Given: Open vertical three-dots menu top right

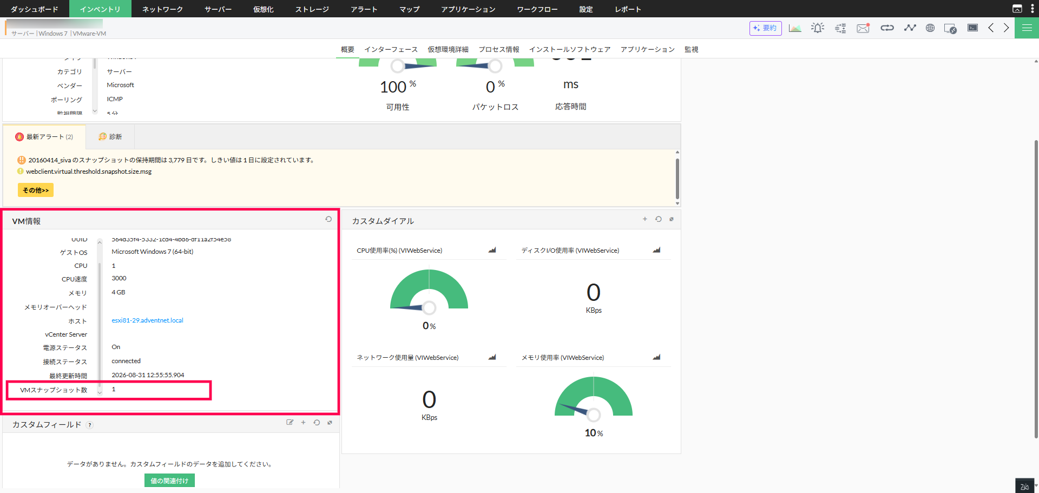Looking at the screenshot, I should tap(1032, 9).
